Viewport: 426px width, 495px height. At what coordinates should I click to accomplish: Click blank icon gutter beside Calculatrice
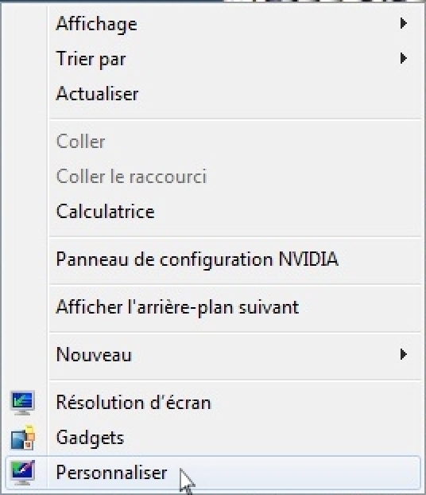25,211
